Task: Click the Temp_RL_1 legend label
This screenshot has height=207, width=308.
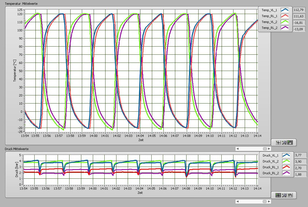Action: pyautogui.click(x=269, y=16)
